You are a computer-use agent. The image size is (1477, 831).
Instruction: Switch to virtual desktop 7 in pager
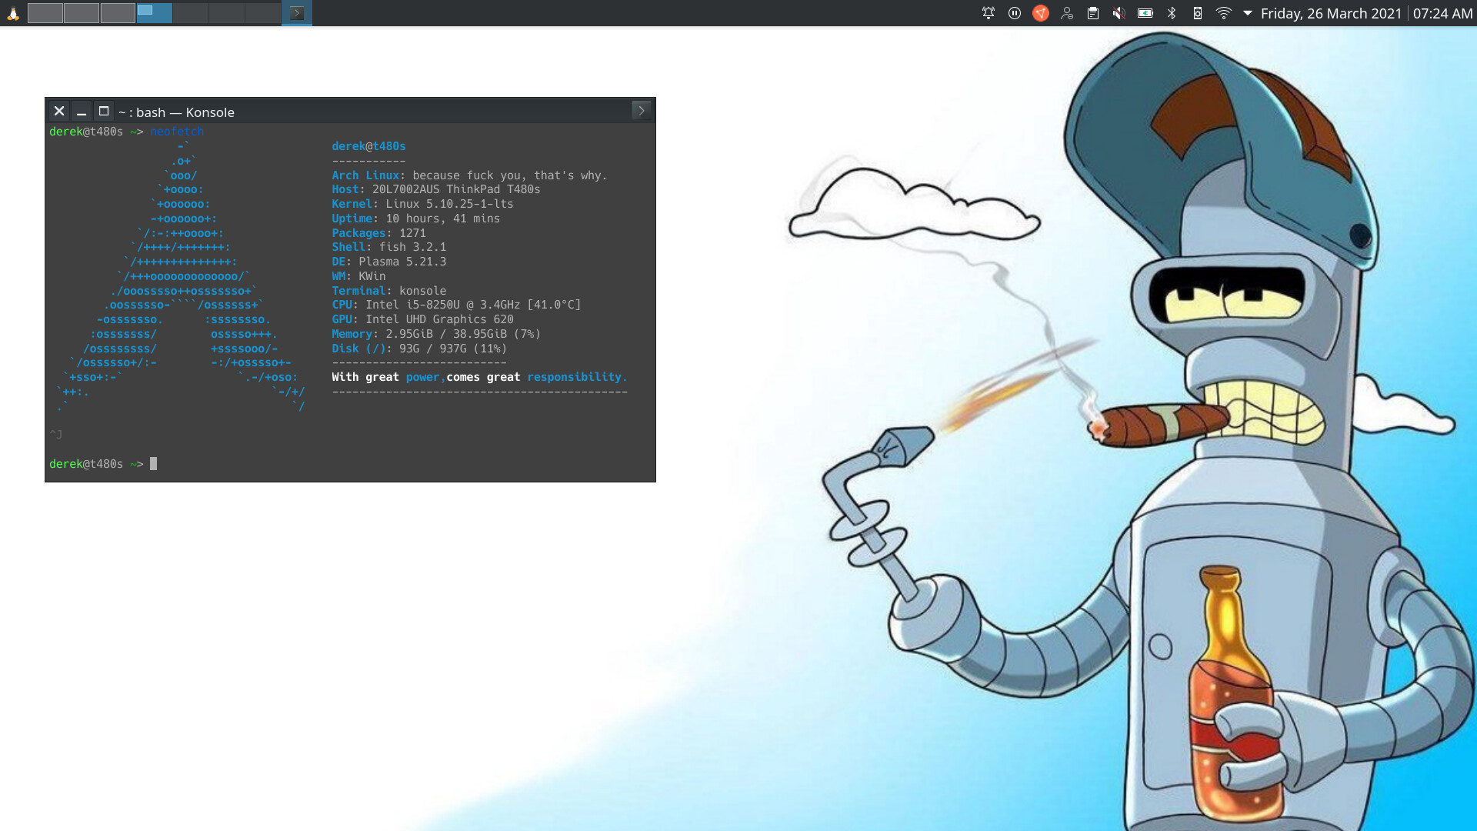(x=262, y=13)
